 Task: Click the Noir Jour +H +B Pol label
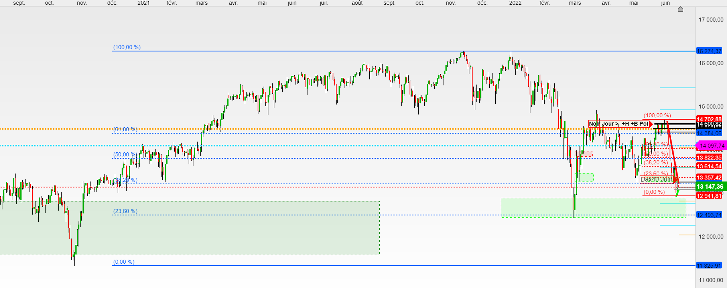click(x=619, y=124)
